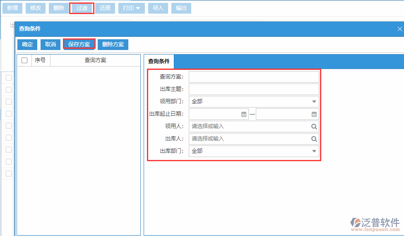Click the 序号 column header
The width and height of the screenshot is (404, 236).
coord(40,60)
